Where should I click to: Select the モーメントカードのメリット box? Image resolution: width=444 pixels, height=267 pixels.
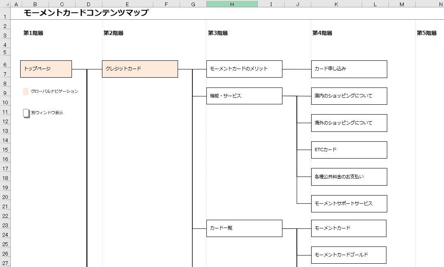(x=244, y=69)
